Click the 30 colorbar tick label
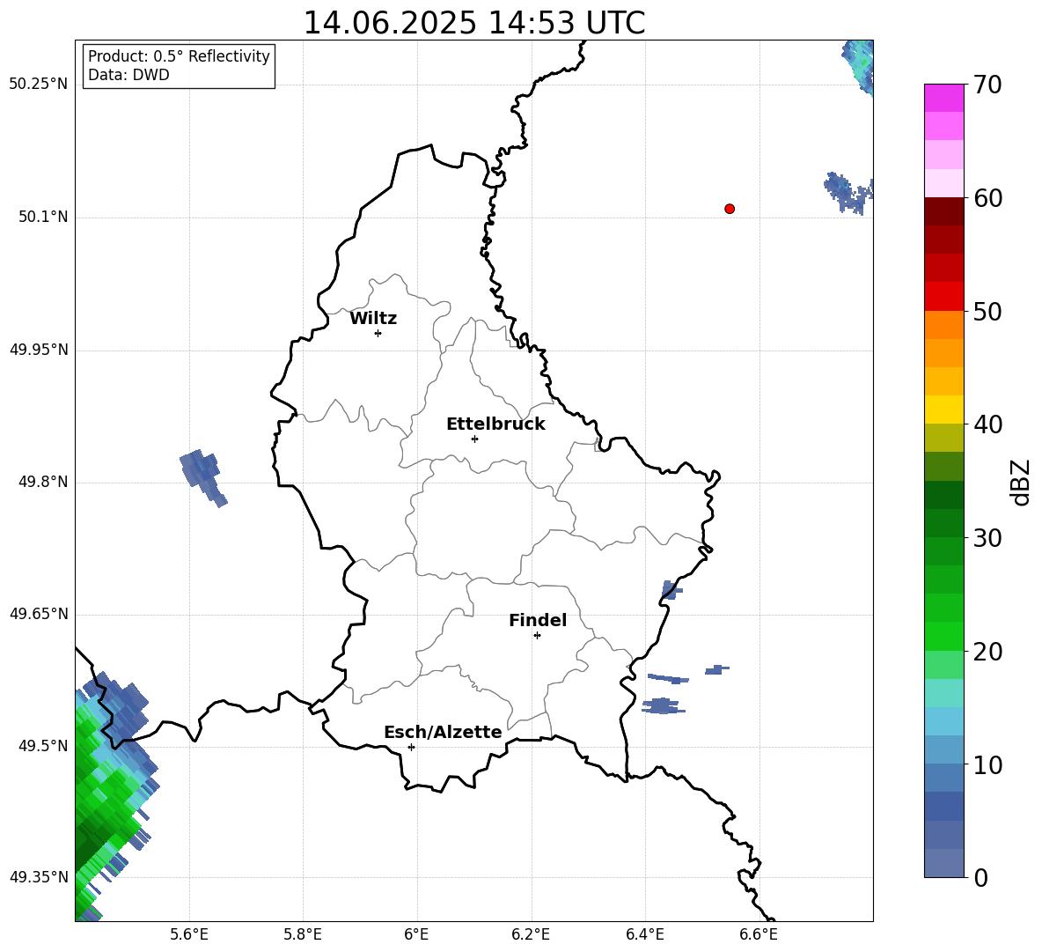This screenshot has width=1042, height=952. (x=987, y=538)
